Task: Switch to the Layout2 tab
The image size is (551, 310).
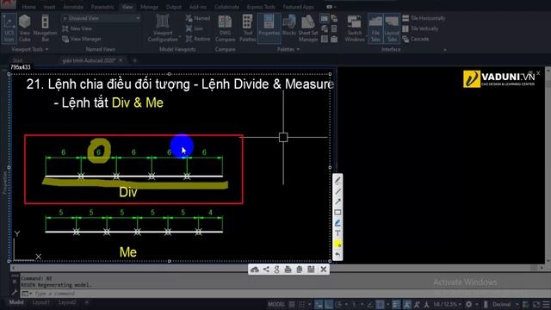Action: tap(67, 302)
